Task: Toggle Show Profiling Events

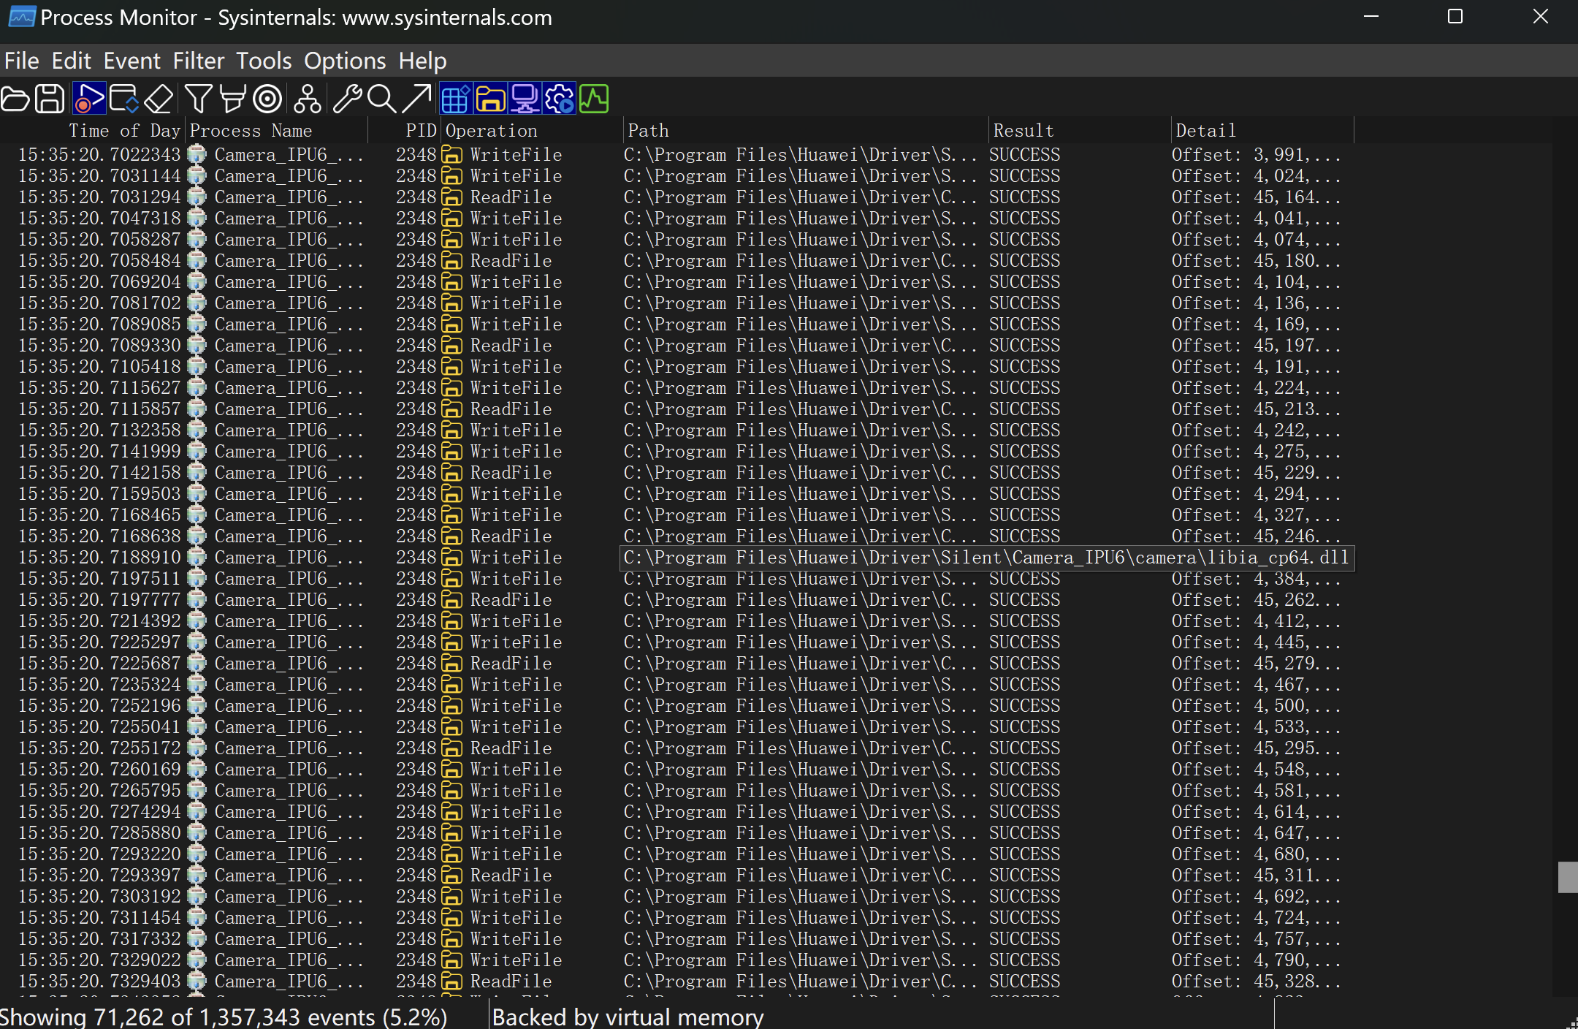Action: point(594,99)
